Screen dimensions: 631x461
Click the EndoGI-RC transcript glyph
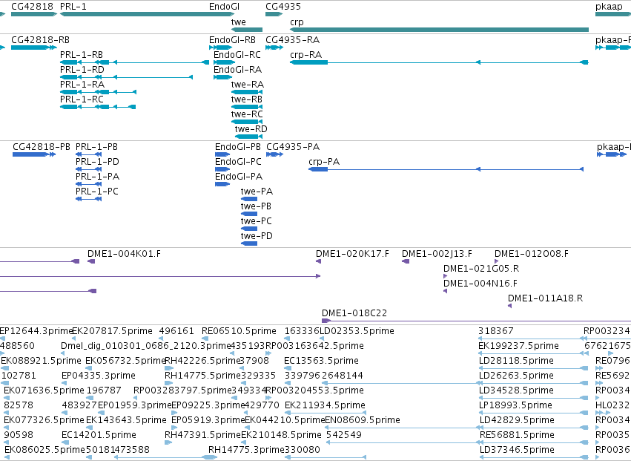[224, 62]
